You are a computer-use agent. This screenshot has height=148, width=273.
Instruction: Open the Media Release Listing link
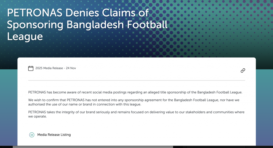click(x=54, y=135)
